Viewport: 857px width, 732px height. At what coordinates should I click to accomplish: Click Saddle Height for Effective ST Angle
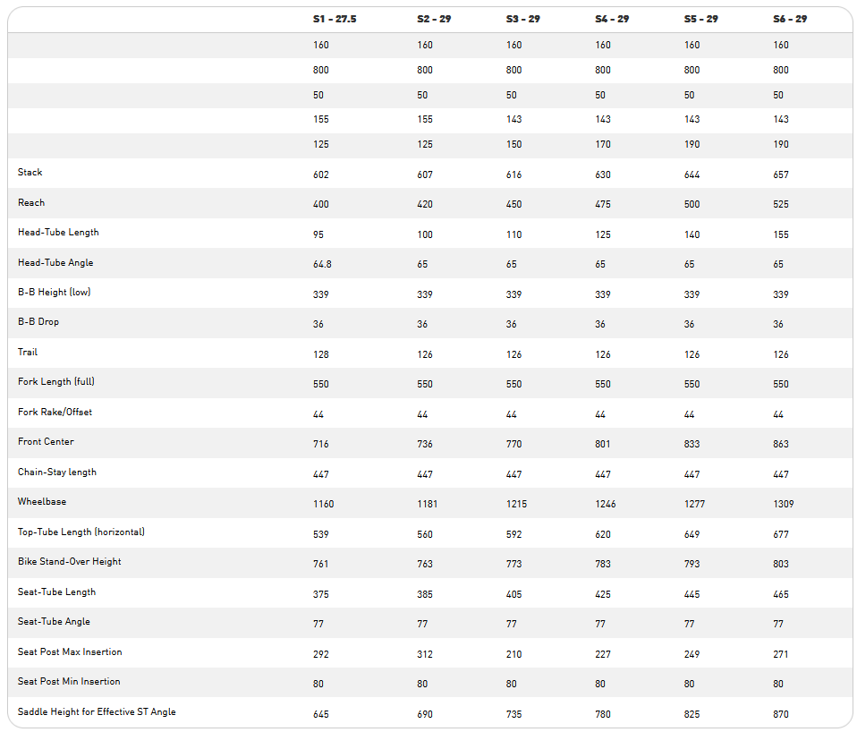coord(97,711)
